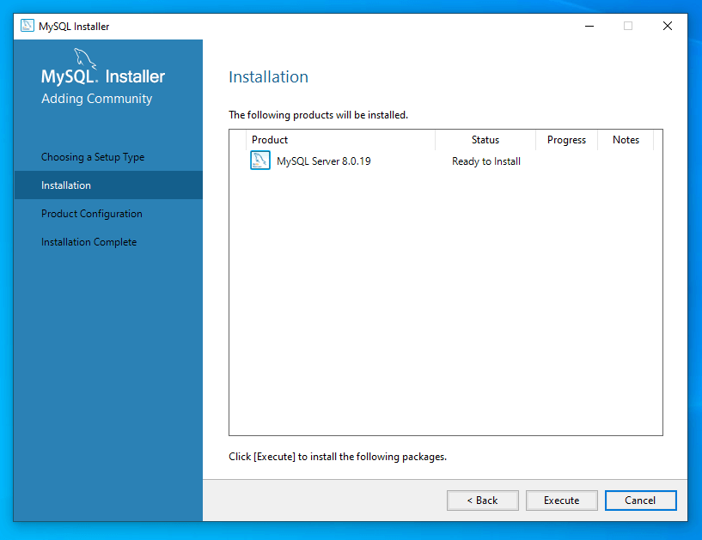Select the MySQL Server product icon
The image size is (702, 540).
(x=260, y=161)
